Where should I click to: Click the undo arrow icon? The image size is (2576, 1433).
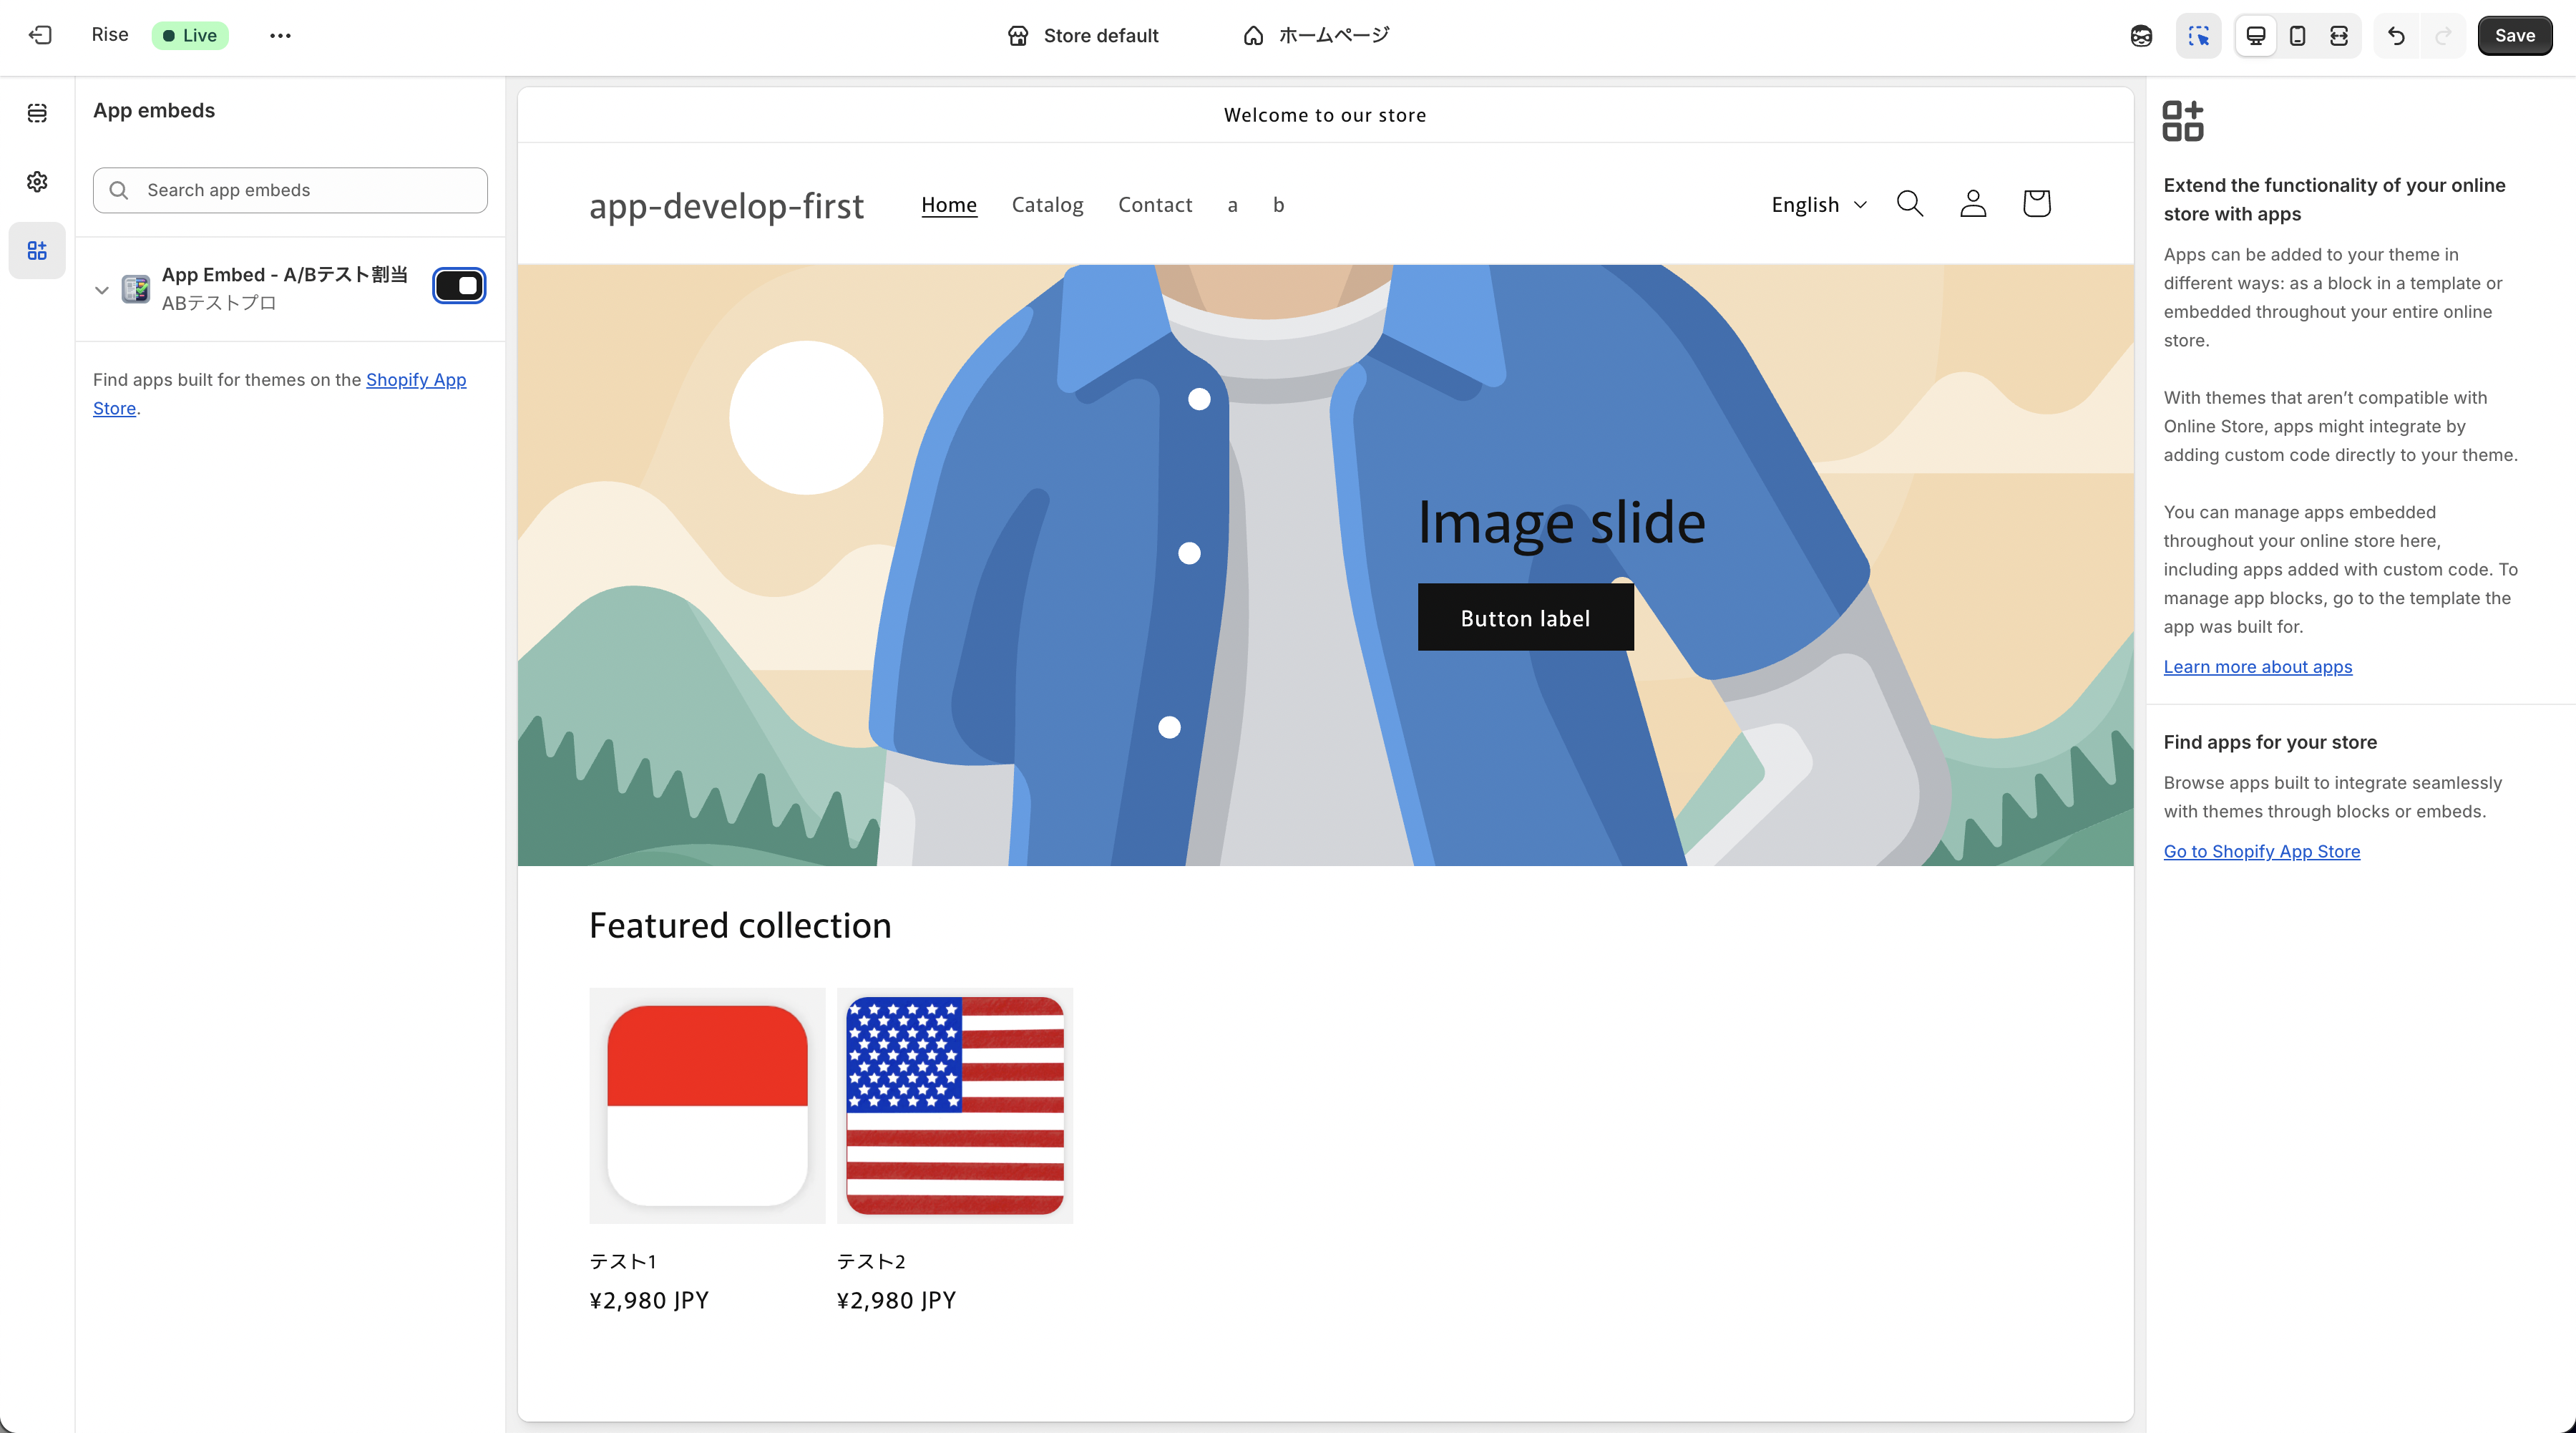coord(2396,36)
